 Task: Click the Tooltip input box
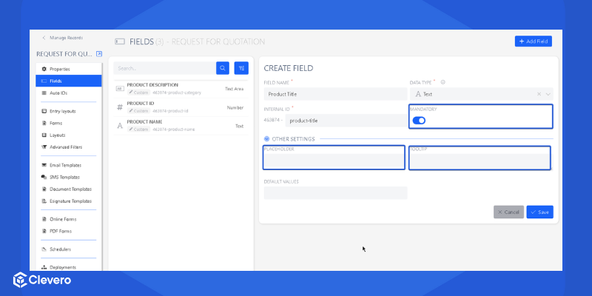tap(480, 161)
